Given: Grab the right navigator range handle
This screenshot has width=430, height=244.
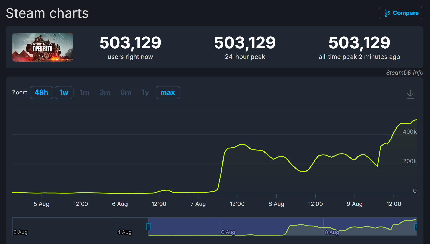Looking at the screenshot, I should tap(416, 226).
